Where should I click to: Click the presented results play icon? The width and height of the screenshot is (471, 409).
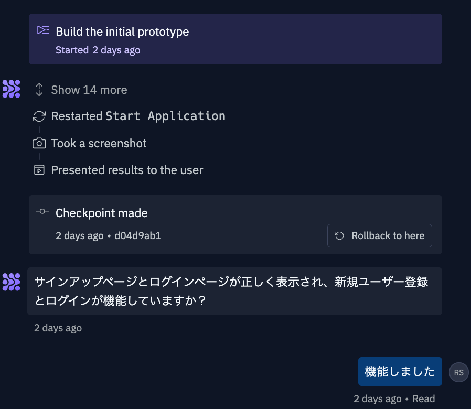click(x=39, y=170)
